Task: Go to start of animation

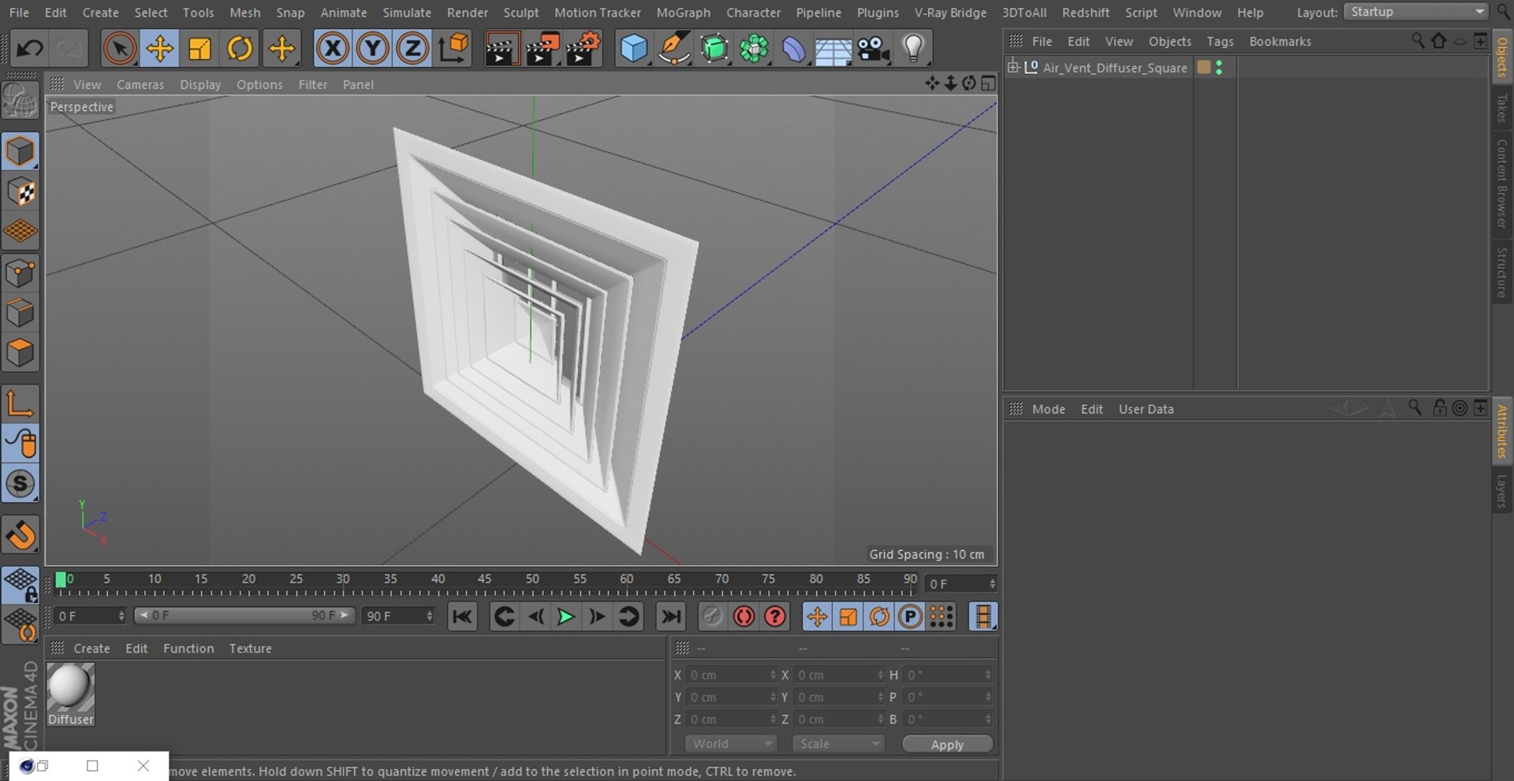Action: (x=462, y=616)
